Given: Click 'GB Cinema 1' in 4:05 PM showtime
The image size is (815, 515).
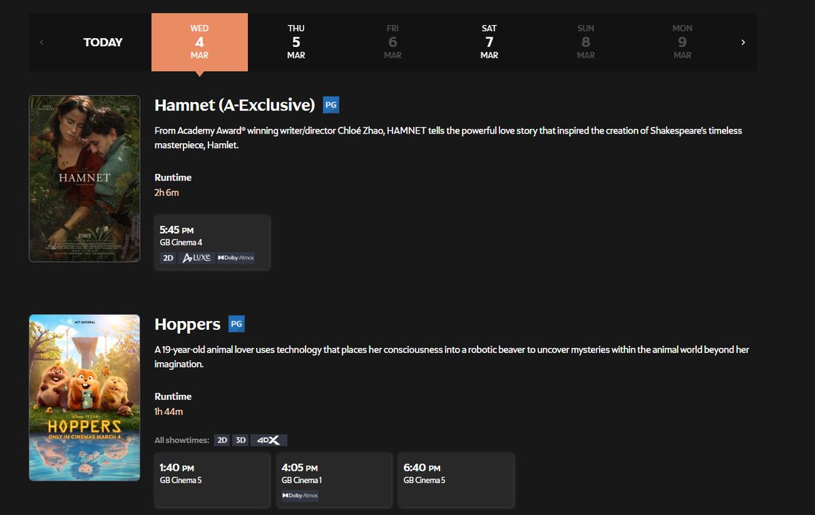Looking at the screenshot, I should (302, 480).
